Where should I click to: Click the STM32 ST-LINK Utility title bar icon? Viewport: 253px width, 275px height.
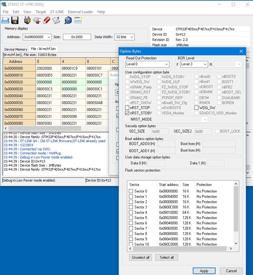coord(4,4)
